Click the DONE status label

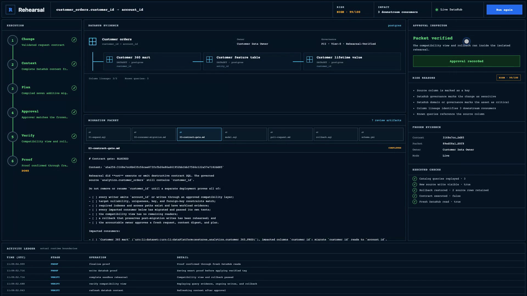[25, 171]
